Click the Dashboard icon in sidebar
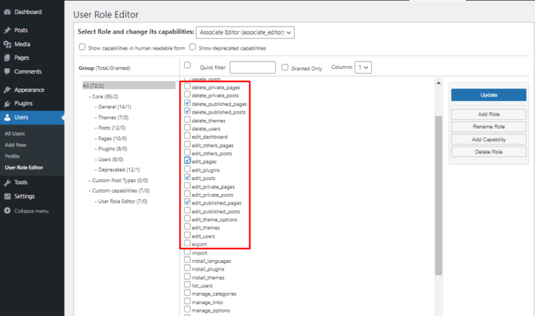Screen dimensions: 535x316 tap(7, 12)
